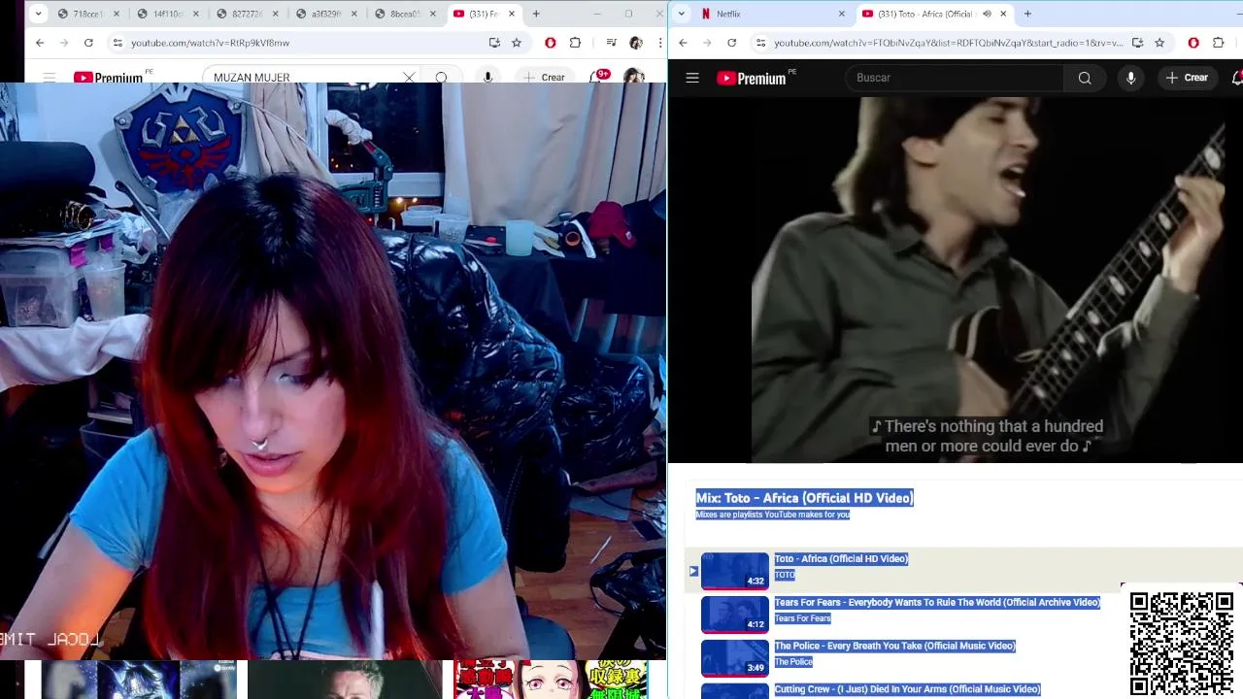Play Tears For Fears - Everybody Wants To Rule The World
This screenshot has width=1243, height=699.
[x=937, y=602]
